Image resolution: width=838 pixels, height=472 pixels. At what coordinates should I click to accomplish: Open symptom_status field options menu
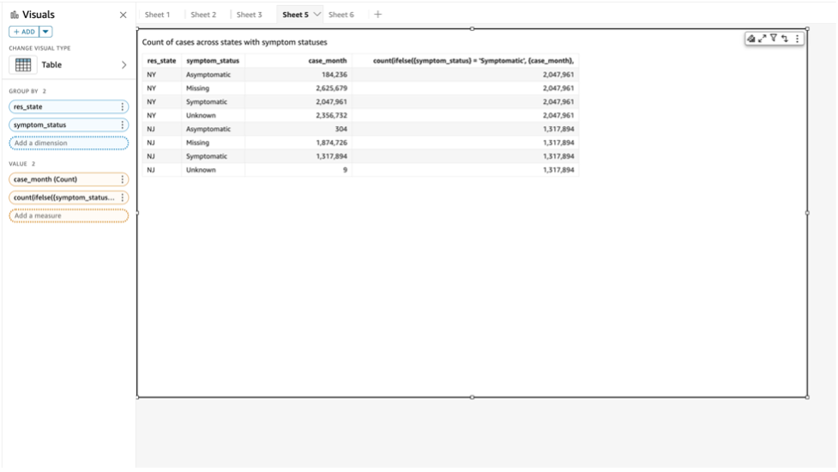tap(122, 125)
